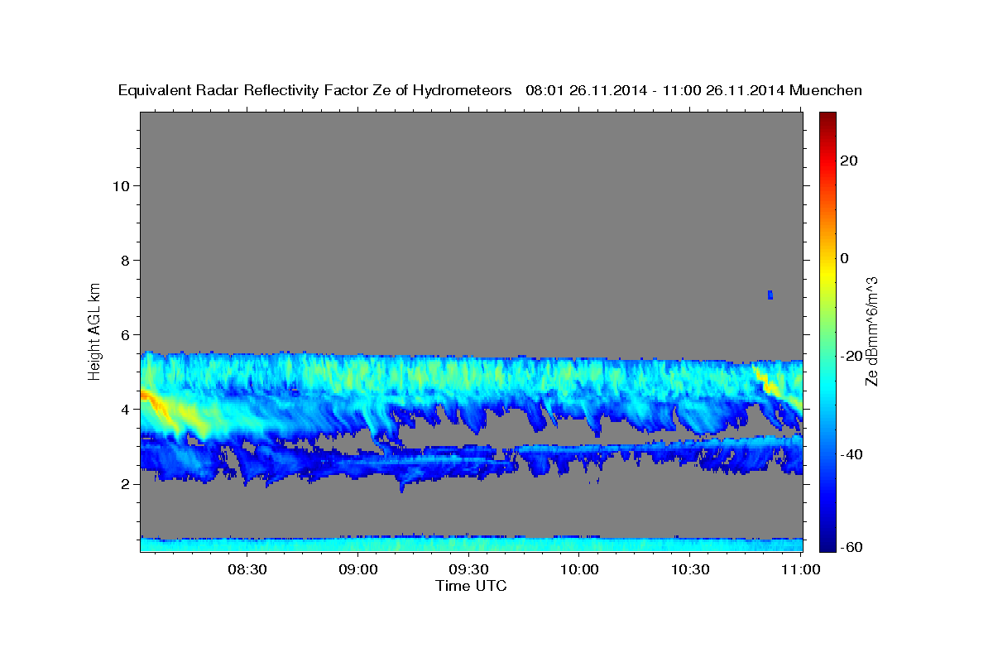Click the 'Time UTC' axis label

pyautogui.click(x=471, y=586)
